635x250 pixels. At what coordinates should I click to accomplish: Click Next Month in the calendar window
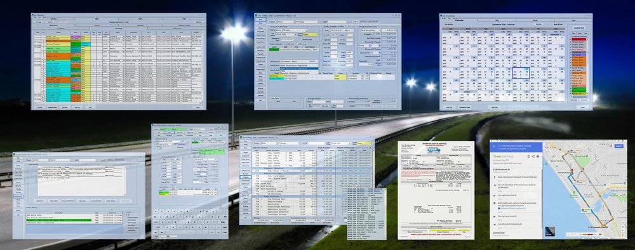coord(558,24)
